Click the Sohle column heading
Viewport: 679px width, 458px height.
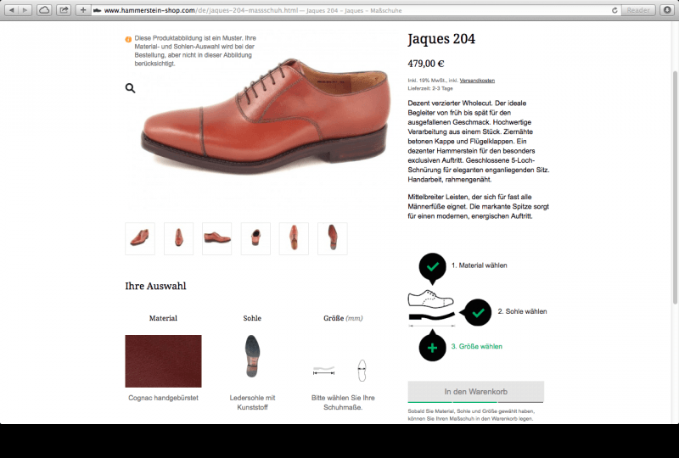coord(252,318)
